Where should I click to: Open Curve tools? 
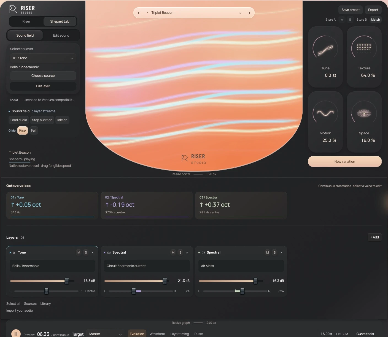coord(365,334)
